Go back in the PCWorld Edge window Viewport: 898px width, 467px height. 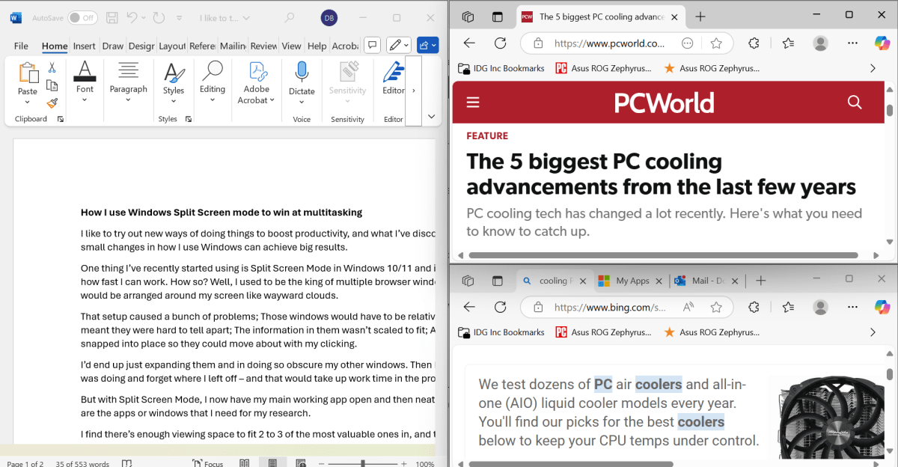click(x=469, y=43)
